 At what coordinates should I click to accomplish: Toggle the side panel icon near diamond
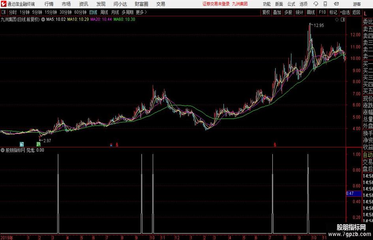[x=343, y=20]
